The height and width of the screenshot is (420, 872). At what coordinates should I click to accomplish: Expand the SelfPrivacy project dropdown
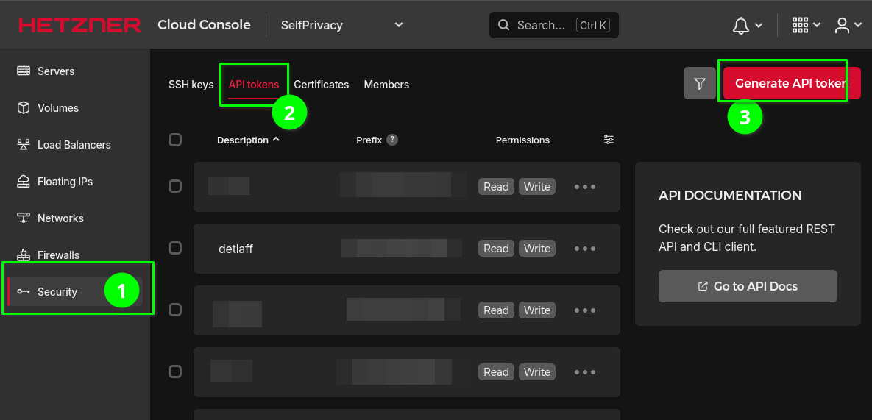398,25
